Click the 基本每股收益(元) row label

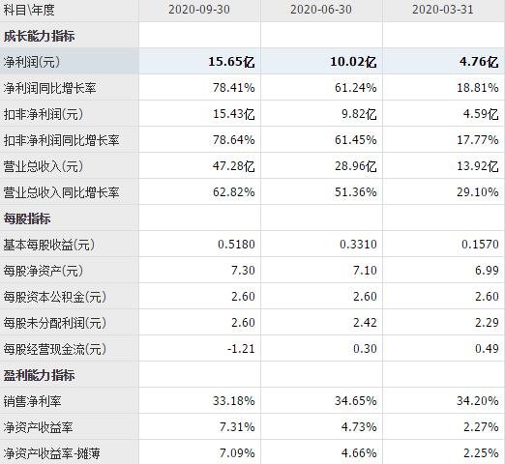[49, 245]
